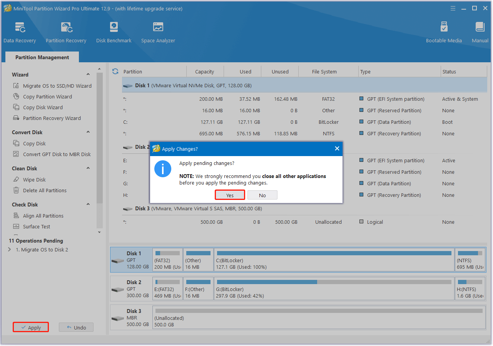
Task: Close the Apply Changes dialog
Action: tap(337, 148)
